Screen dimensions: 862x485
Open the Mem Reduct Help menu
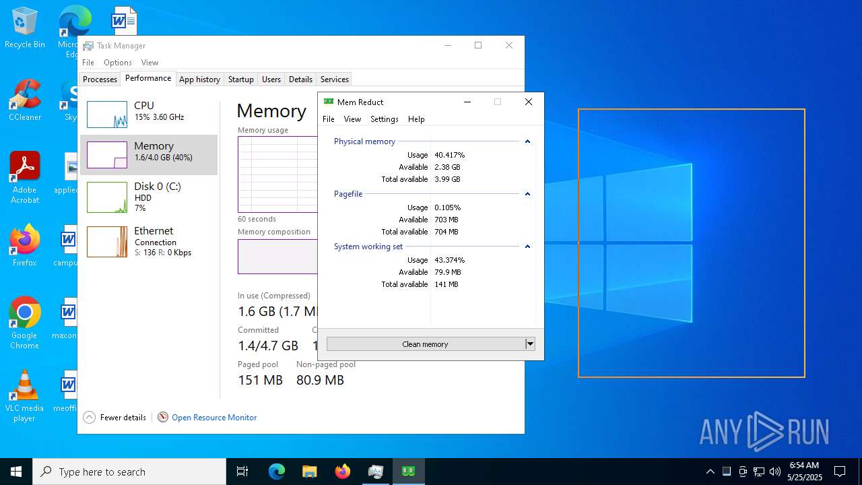coord(416,119)
